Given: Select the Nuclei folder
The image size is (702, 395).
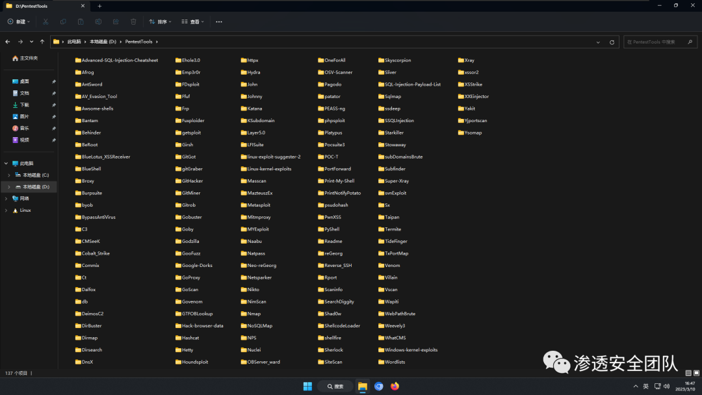Looking at the screenshot, I should (251, 350).
